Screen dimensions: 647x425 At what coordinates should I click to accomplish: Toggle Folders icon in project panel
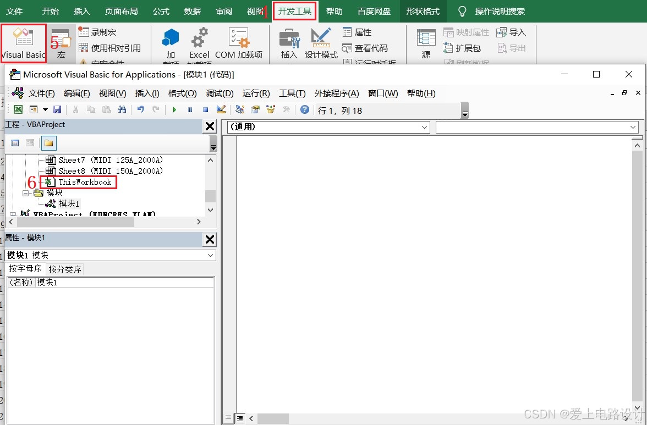click(48, 143)
